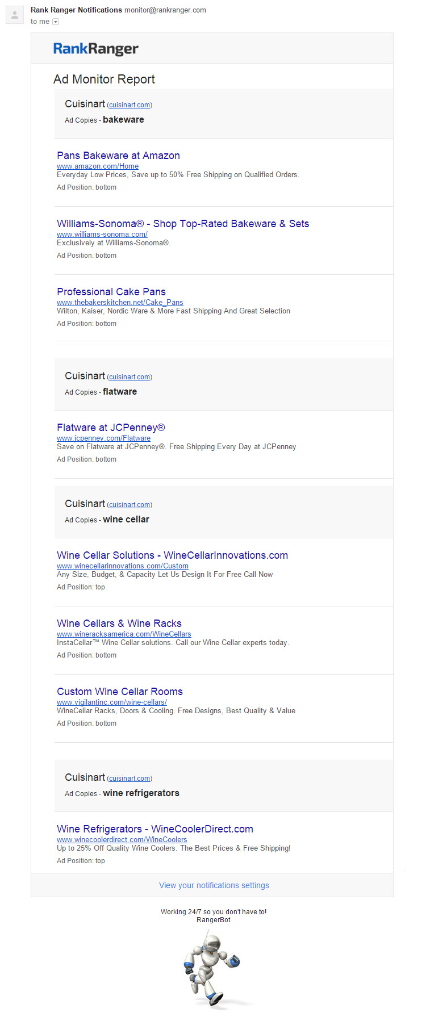Open the Wine Cellars & Wine Racks ad

pyautogui.click(x=119, y=624)
